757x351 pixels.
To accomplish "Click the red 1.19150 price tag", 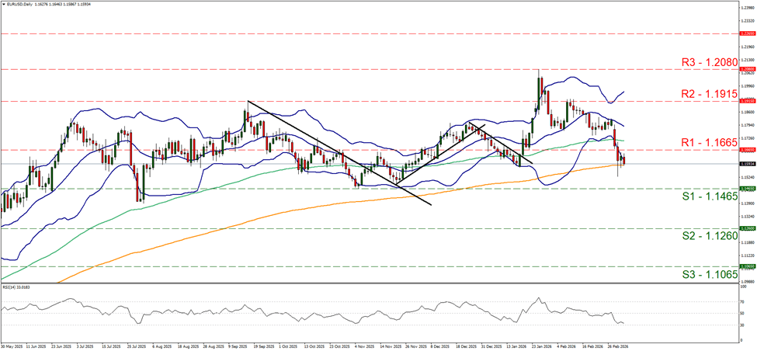I will (746, 102).
